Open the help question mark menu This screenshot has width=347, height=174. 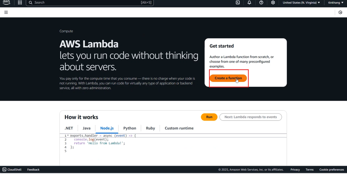pos(261,3)
